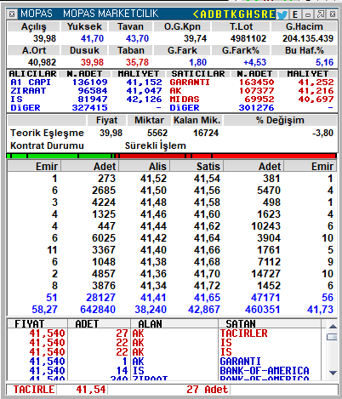Click the Taban value 35,78

pyautogui.click(x=137, y=62)
